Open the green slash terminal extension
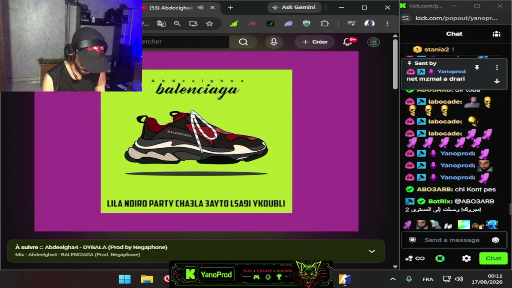Viewport: 512px width, 288px height. point(270,24)
